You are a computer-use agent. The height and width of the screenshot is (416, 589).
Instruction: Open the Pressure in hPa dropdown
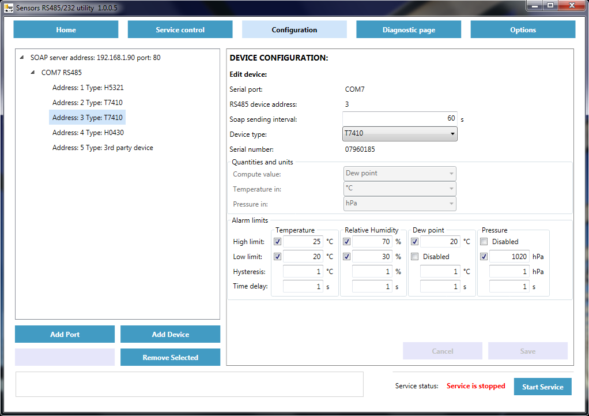tap(400, 204)
